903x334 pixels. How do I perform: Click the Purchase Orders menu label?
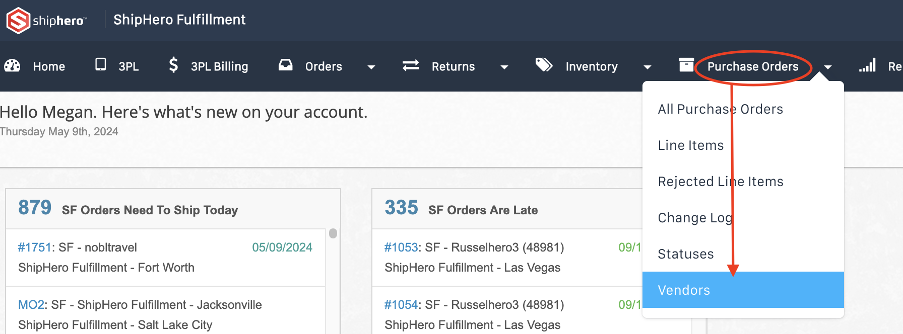pyautogui.click(x=753, y=66)
